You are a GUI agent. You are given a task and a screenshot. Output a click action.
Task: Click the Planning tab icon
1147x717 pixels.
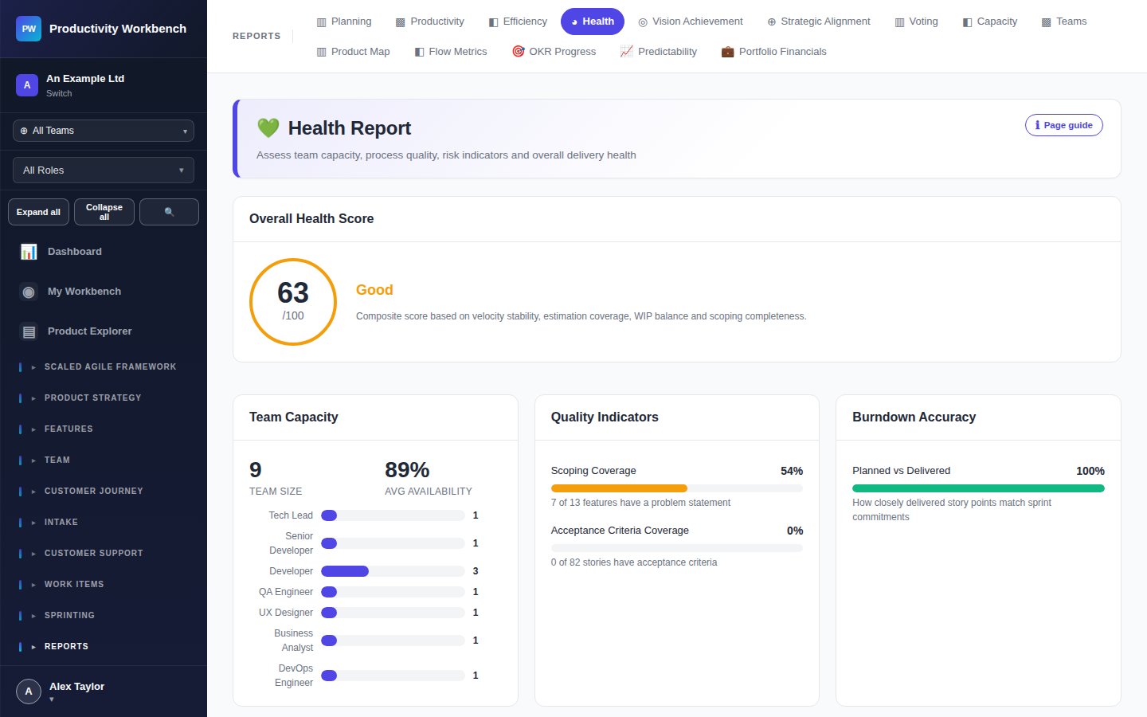click(322, 22)
